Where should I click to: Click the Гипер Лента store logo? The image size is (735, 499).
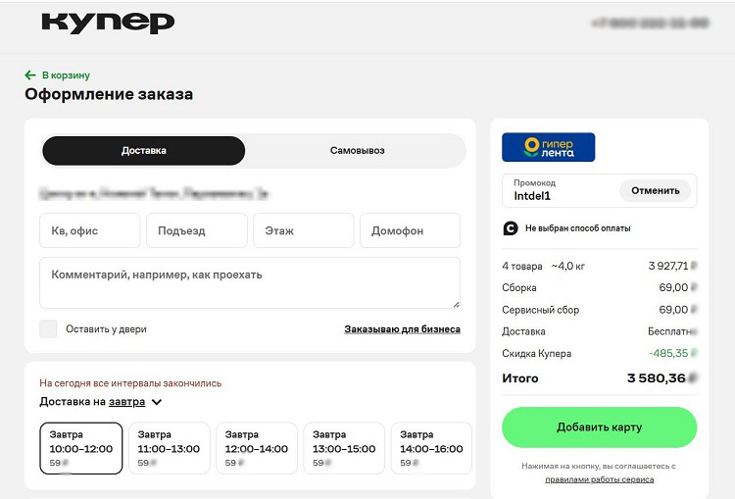point(548,147)
